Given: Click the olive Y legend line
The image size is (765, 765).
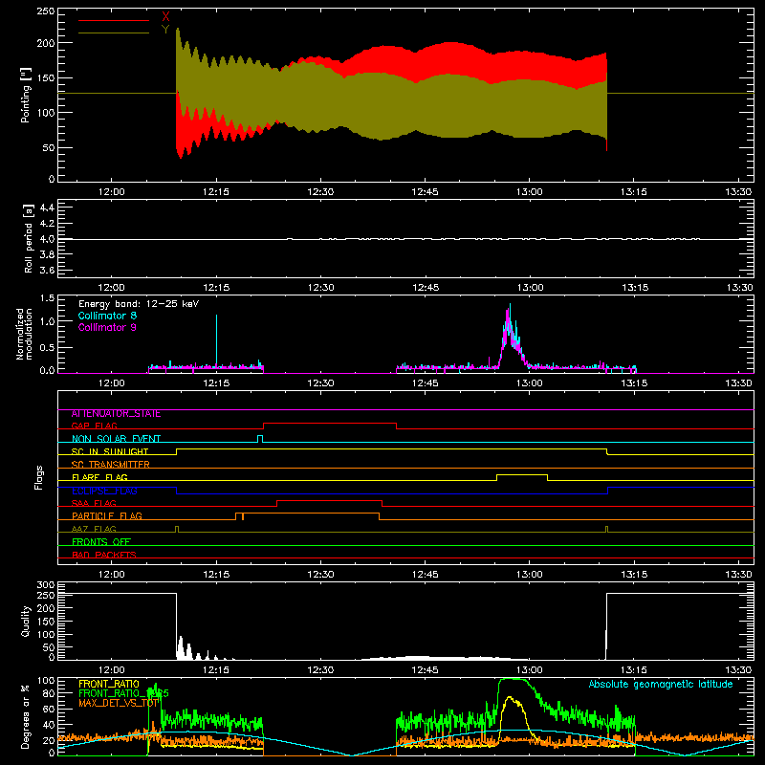Looking at the screenshot, I should click(x=114, y=33).
